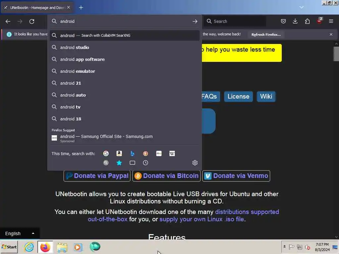Open the uBlock extension badge icon
Viewport: 339px width, 254px height.
pos(319,21)
